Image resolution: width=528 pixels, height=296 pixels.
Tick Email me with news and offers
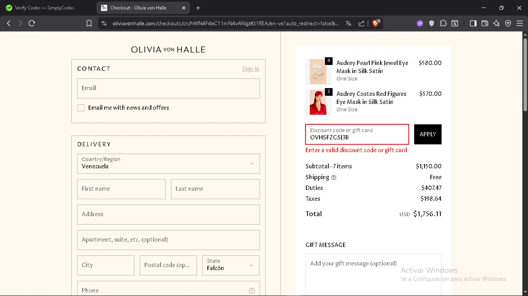click(81, 108)
